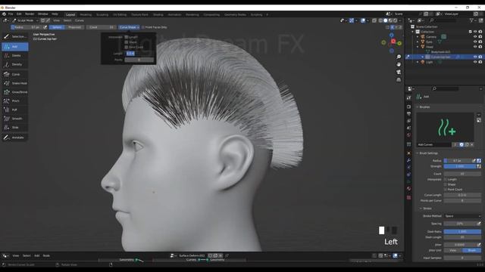Collapse the Collection in outliner
The width and height of the screenshot is (485, 272).
coord(412,32)
